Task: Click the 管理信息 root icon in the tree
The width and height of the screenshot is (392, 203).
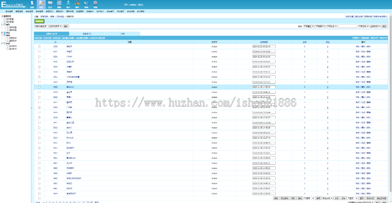Action: click(3, 16)
